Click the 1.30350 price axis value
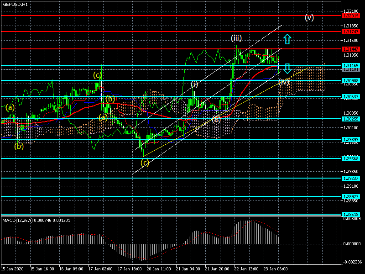The image size is (365, 274). coord(351,113)
